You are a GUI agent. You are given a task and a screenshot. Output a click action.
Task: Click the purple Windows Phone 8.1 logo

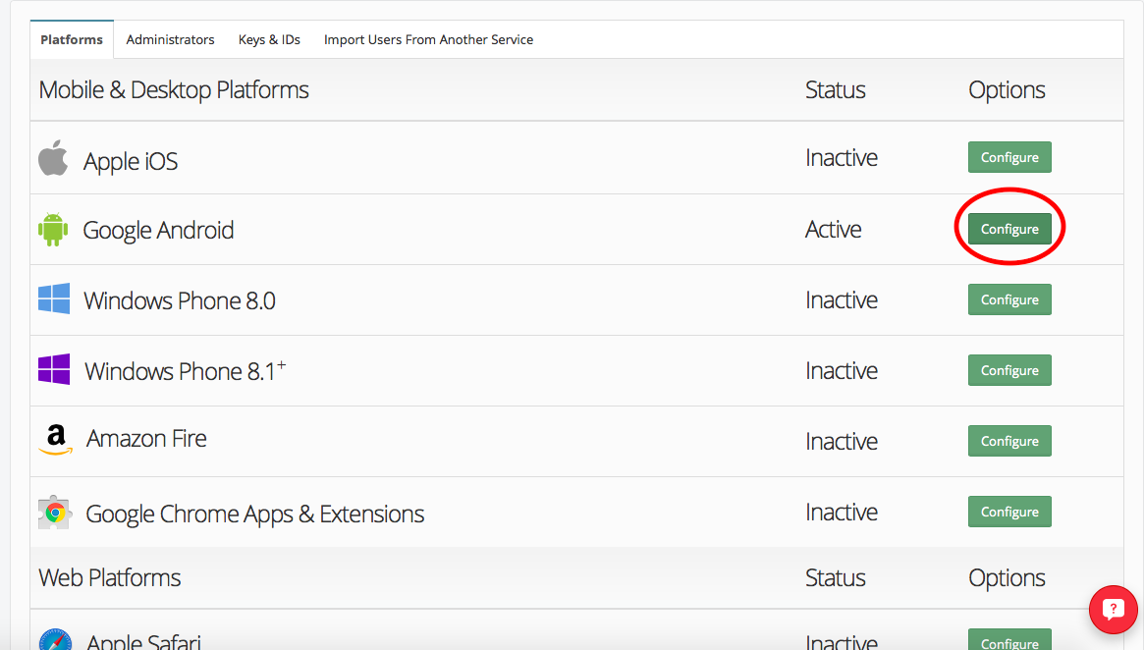pos(54,369)
